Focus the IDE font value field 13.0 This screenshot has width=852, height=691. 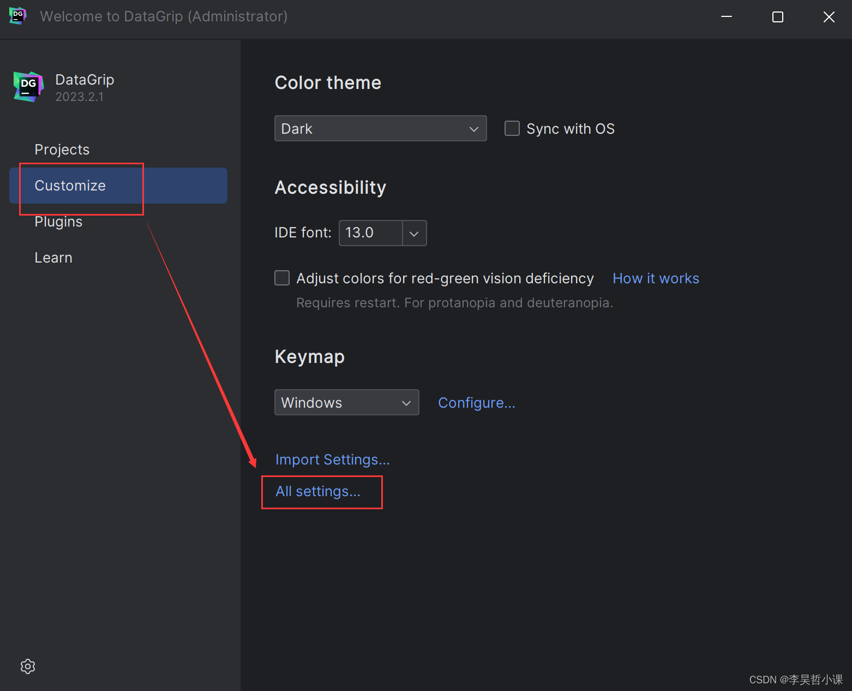coord(371,233)
